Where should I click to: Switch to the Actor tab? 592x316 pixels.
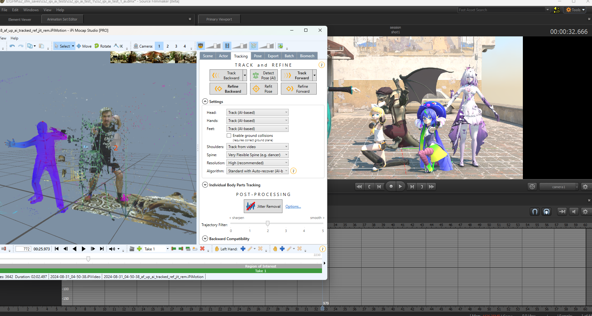click(223, 56)
